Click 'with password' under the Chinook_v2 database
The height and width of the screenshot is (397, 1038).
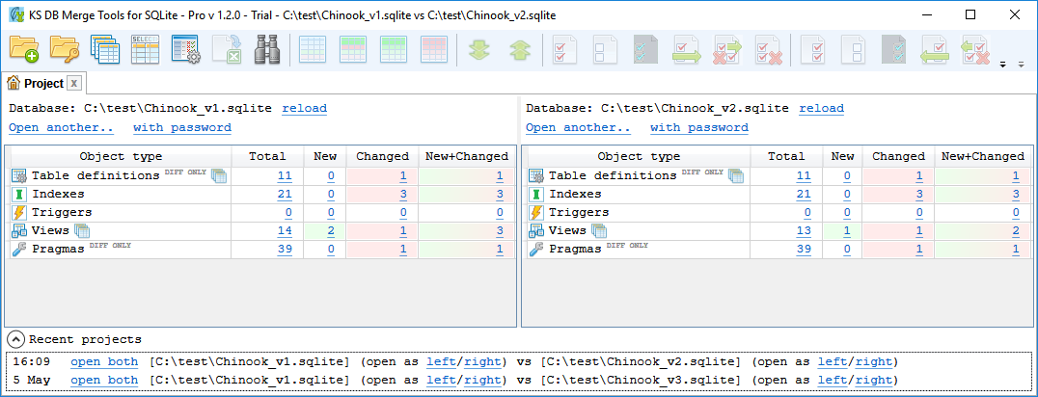(699, 128)
